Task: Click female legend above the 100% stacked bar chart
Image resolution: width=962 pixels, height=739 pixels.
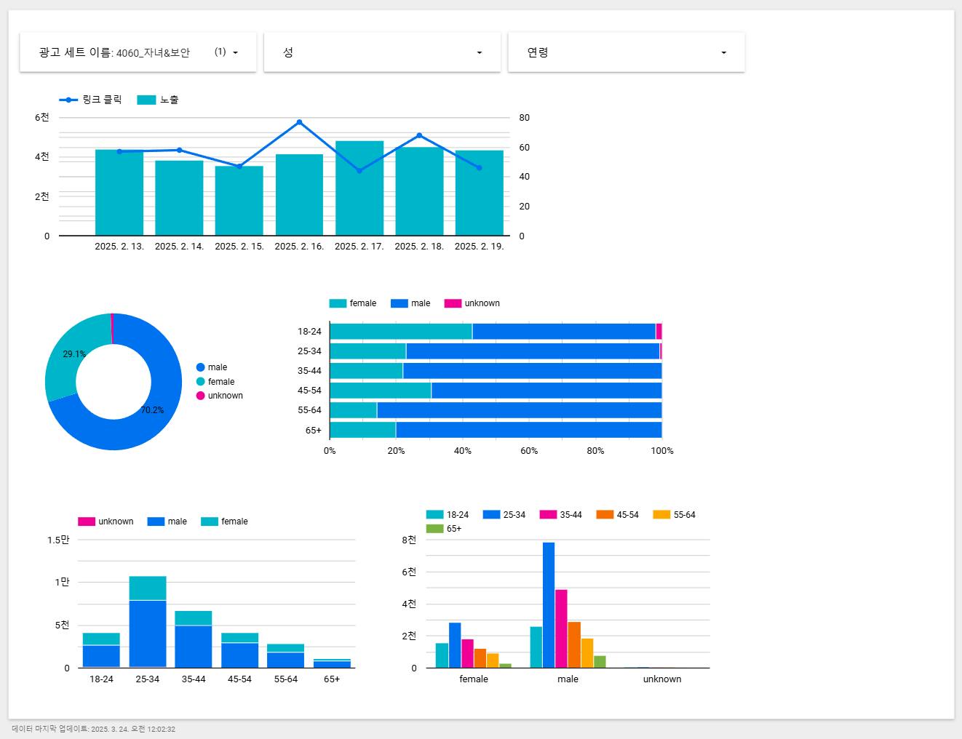Action: click(x=353, y=303)
